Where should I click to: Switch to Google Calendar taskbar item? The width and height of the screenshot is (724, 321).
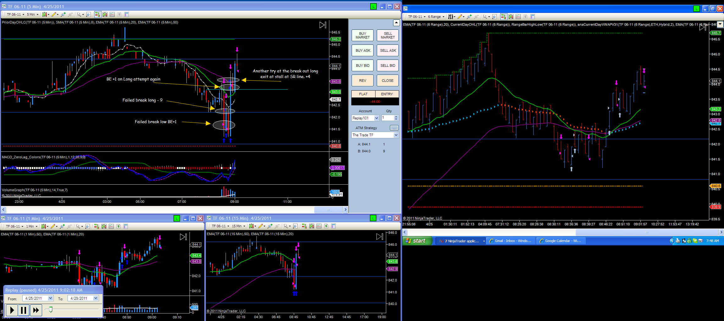coord(561,241)
